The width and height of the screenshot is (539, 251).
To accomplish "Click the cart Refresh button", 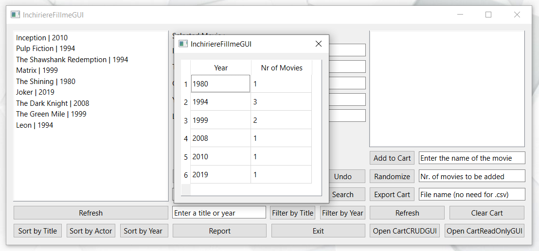I will [x=407, y=213].
